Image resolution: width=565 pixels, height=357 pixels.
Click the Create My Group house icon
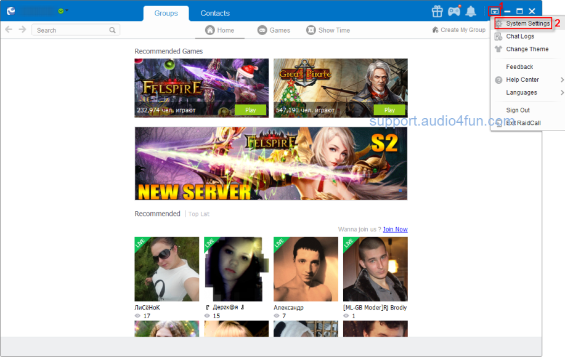pos(435,30)
